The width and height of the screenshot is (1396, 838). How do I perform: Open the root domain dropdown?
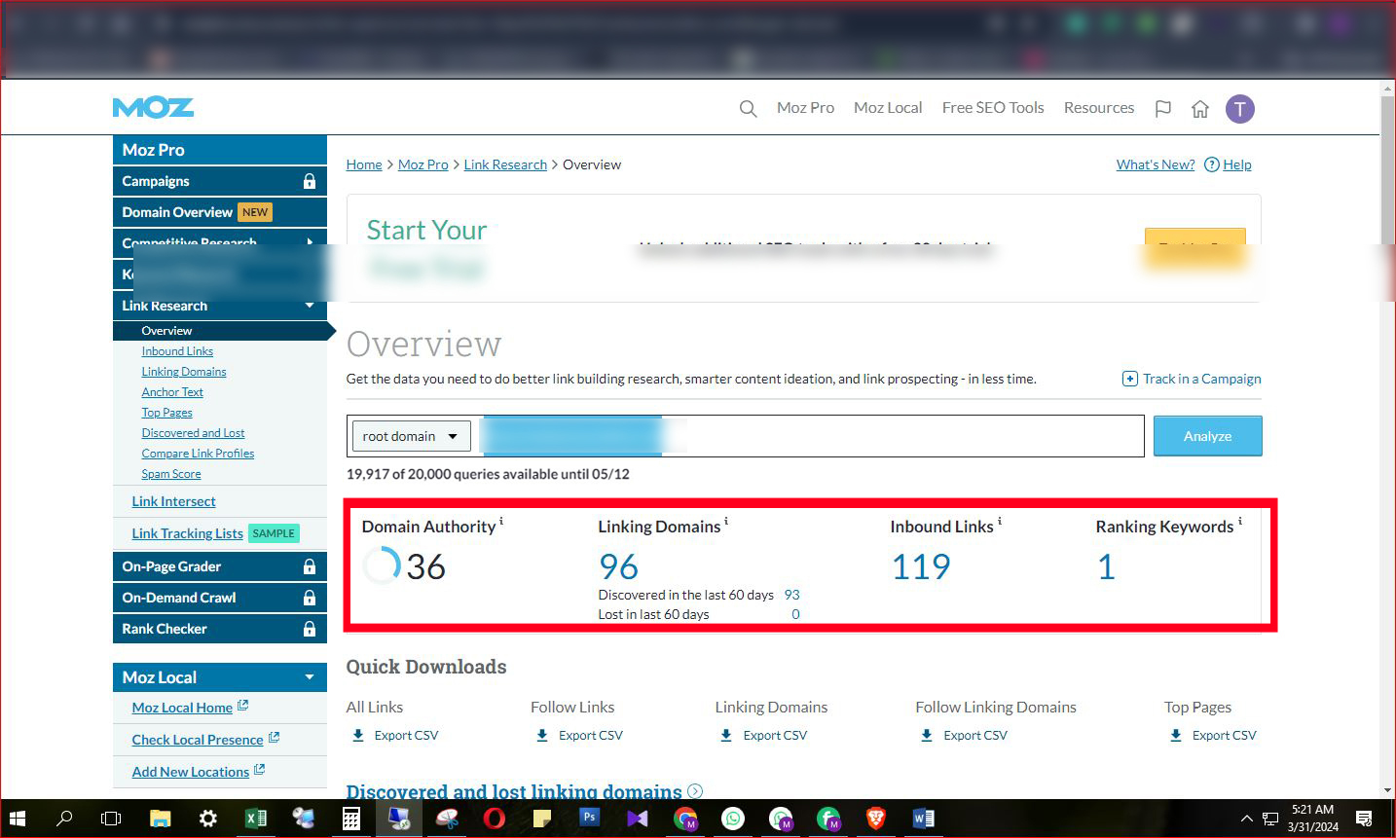click(x=410, y=436)
